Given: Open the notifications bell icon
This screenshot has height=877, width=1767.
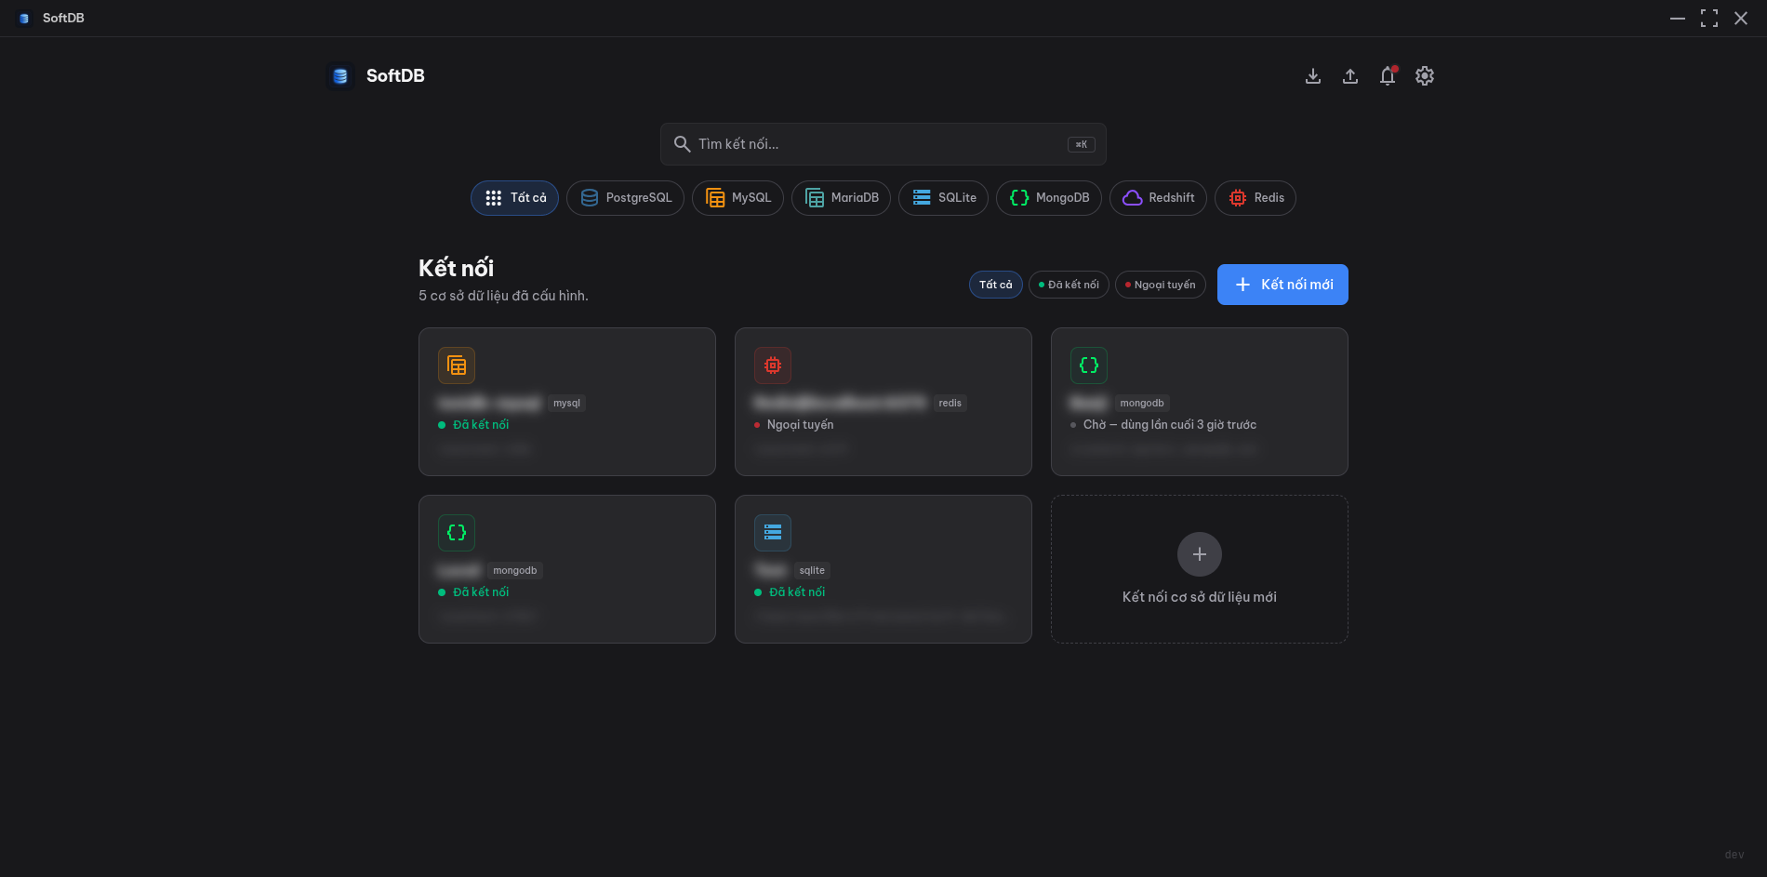Looking at the screenshot, I should 1388,75.
